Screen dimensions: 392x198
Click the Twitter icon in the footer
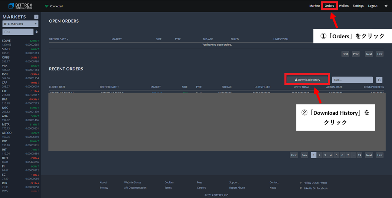301,183
